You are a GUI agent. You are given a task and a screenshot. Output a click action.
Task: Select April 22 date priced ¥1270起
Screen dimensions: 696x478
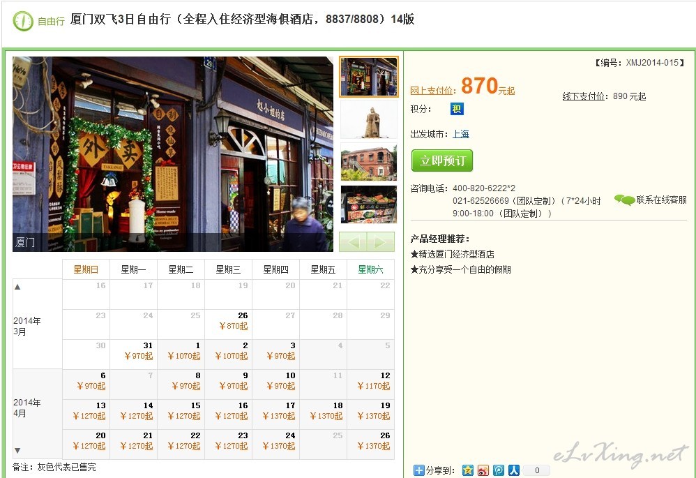[x=181, y=445]
